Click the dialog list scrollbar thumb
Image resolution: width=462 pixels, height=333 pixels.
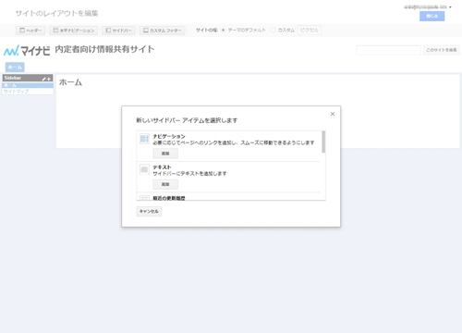pos(323,142)
